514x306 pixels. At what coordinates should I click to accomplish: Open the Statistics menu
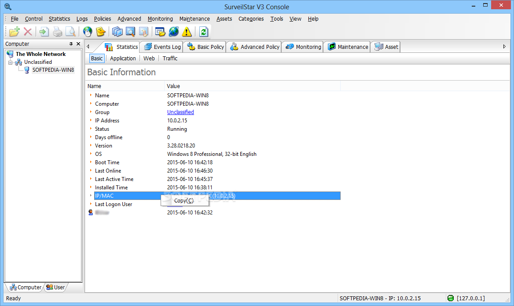[59, 18]
